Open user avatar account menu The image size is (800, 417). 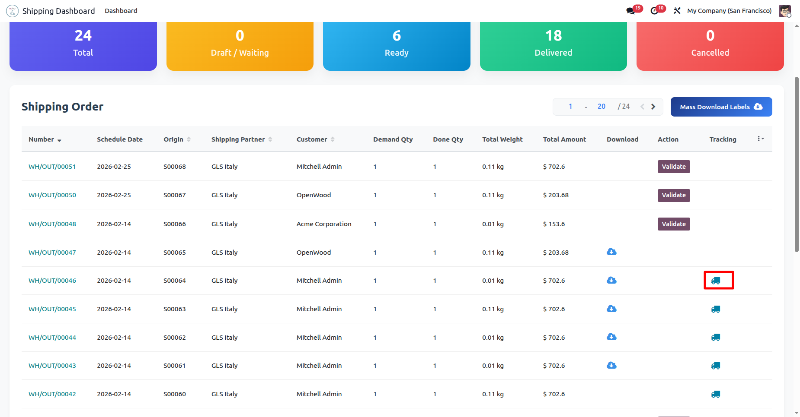(784, 11)
